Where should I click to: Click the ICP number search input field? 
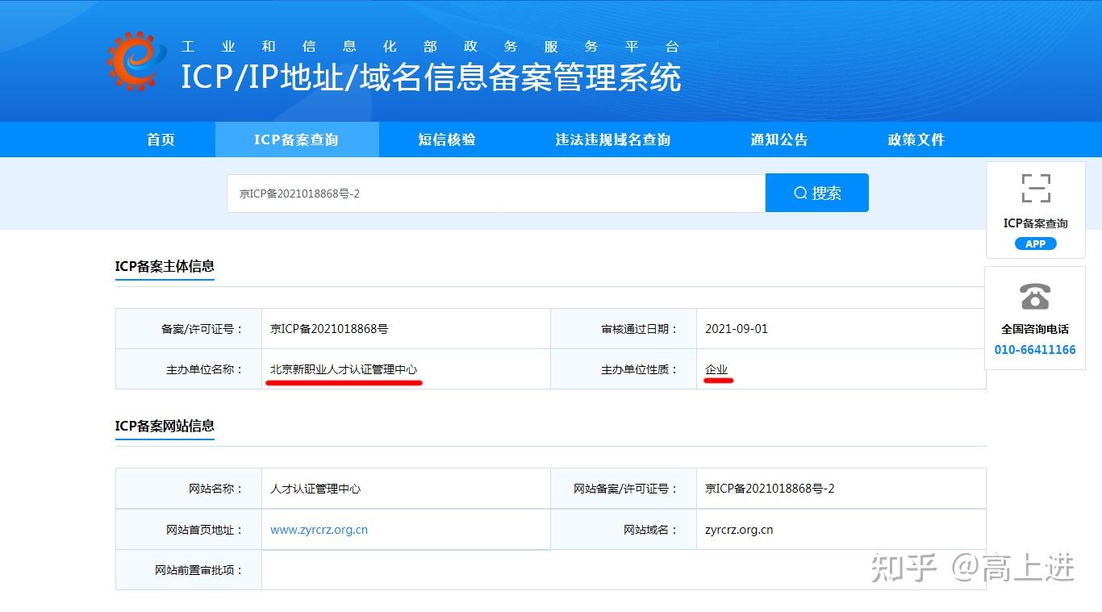point(496,194)
